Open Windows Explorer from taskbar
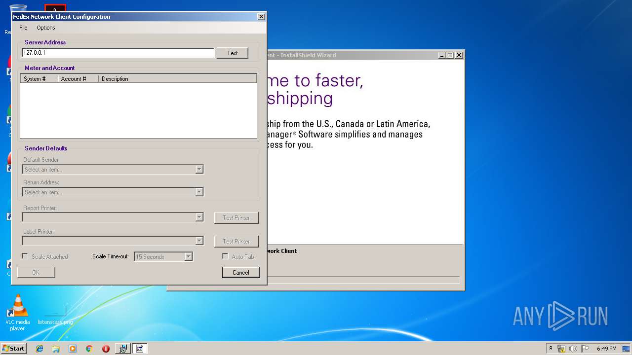 (56, 349)
